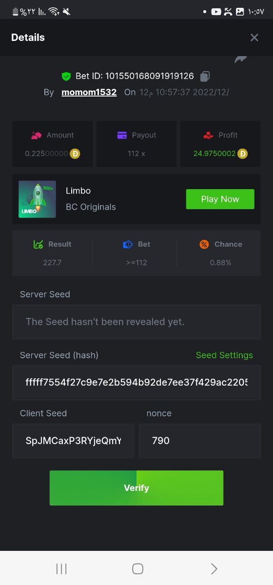Tap the purple Payout card icon
Screen dimensions: 273x585
(122, 135)
